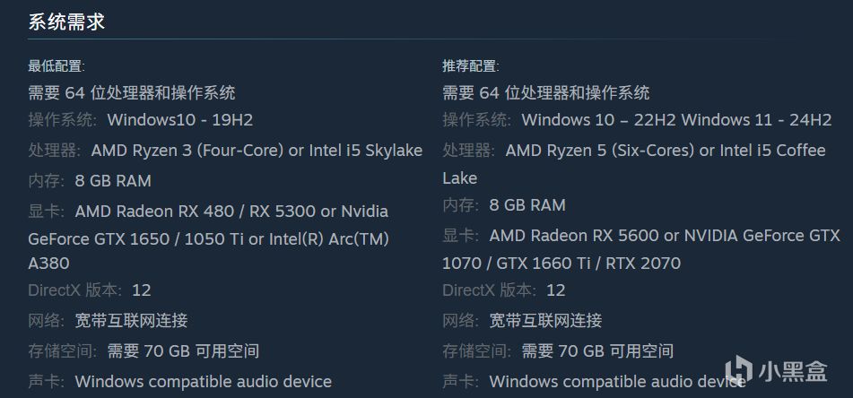Click the Radeon RX 5600 graphics line
853x398 pixels.
pyautogui.click(x=641, y=236)
